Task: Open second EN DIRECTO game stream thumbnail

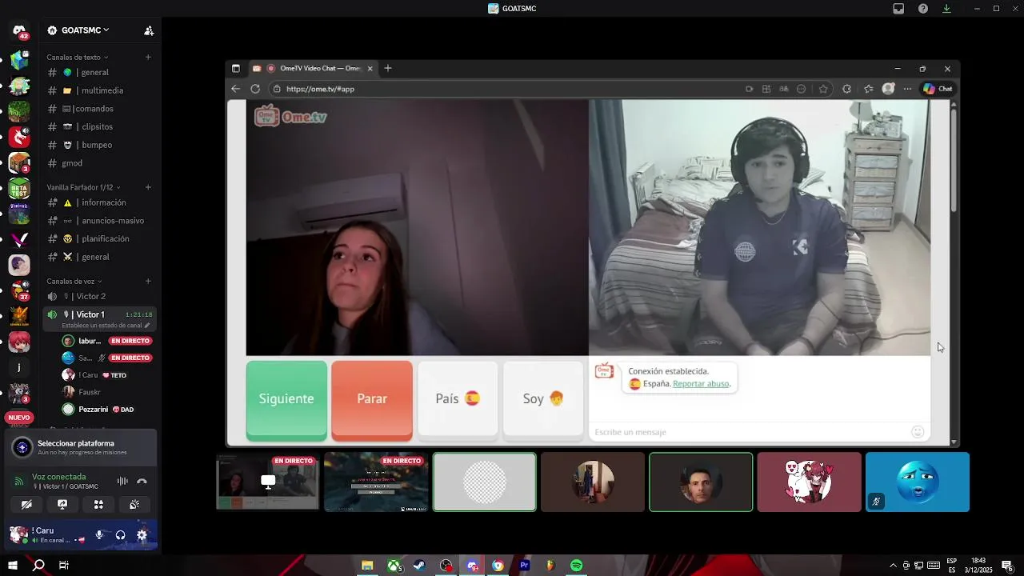Action: [376, 482]
